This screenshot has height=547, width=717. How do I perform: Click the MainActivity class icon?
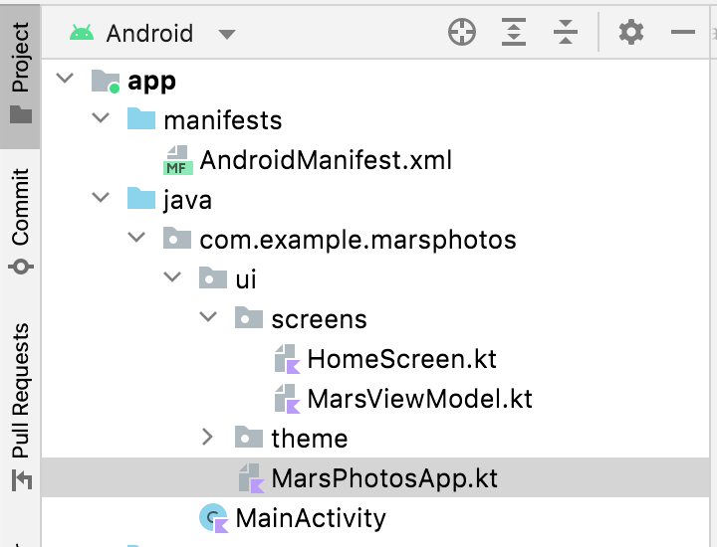pyautogui.click(x=213, y=517)
